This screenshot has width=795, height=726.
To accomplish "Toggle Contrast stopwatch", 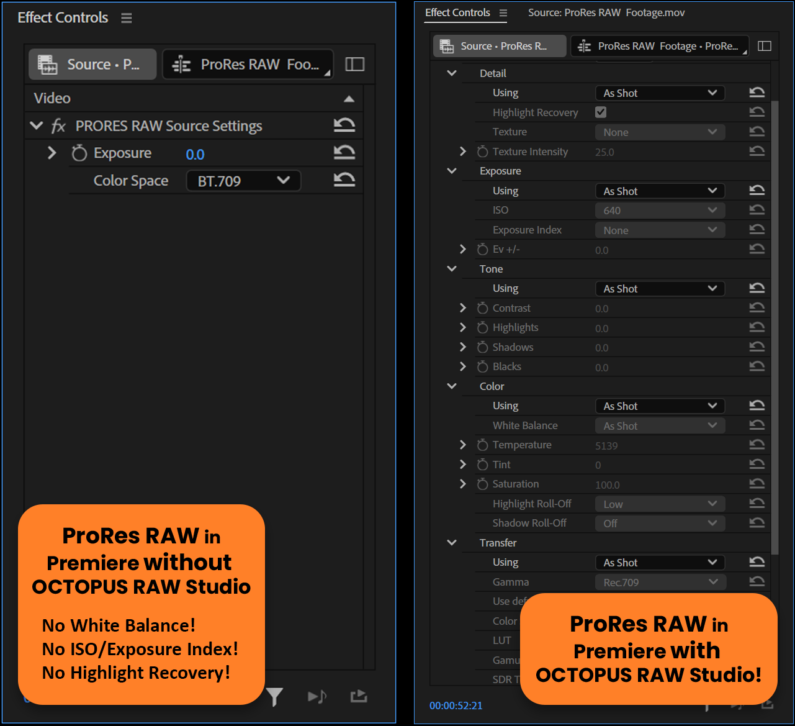I will (482, 308).
